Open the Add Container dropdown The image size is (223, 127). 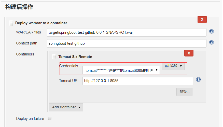(x=66, y=107)
